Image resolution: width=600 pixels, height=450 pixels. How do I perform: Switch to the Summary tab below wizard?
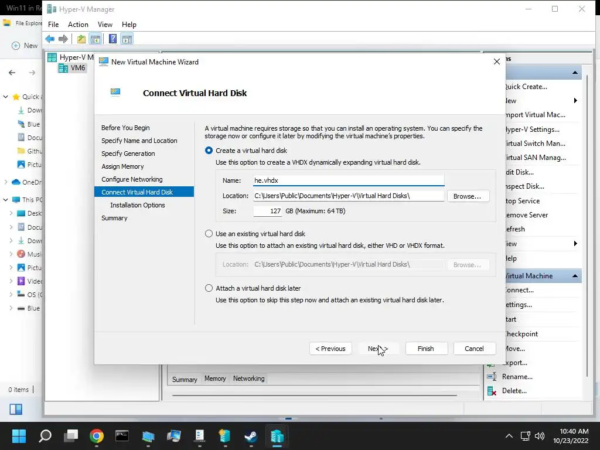185,379
